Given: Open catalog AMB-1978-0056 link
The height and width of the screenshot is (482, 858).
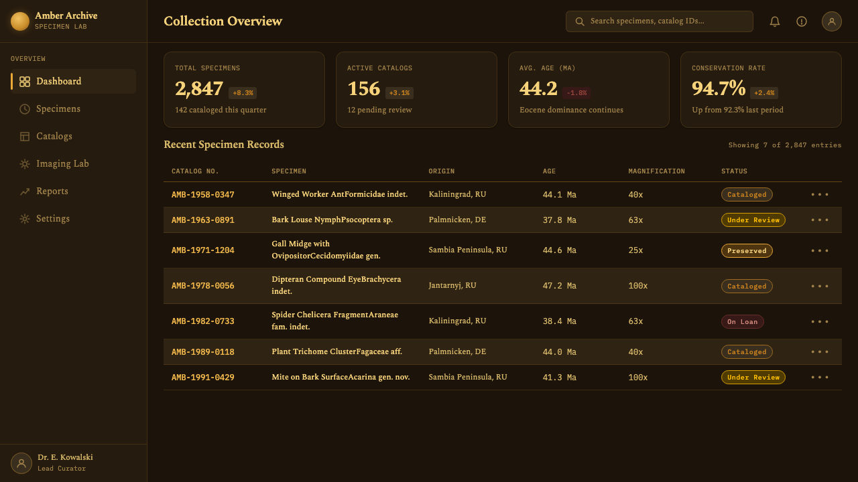Looking at the screenshot, I should (203, 286).
